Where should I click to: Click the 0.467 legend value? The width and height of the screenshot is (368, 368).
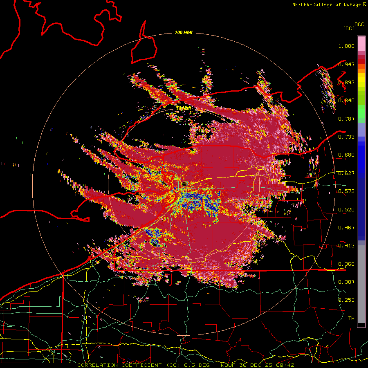click(x=346, y=228)
